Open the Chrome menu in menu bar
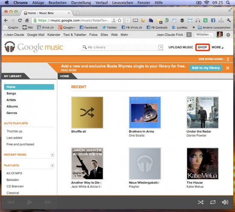Image resolution: width=235 pixels, height=212 pixels. (21, 3)
